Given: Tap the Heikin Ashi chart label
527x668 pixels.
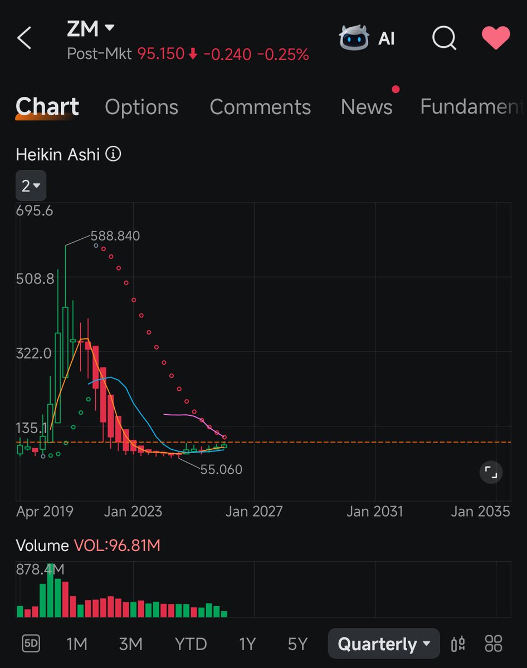Looking at the screenshot, I should [58, 154].
